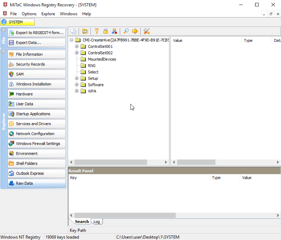
Task: Open Shell Folders view
Action: [37, 163]
